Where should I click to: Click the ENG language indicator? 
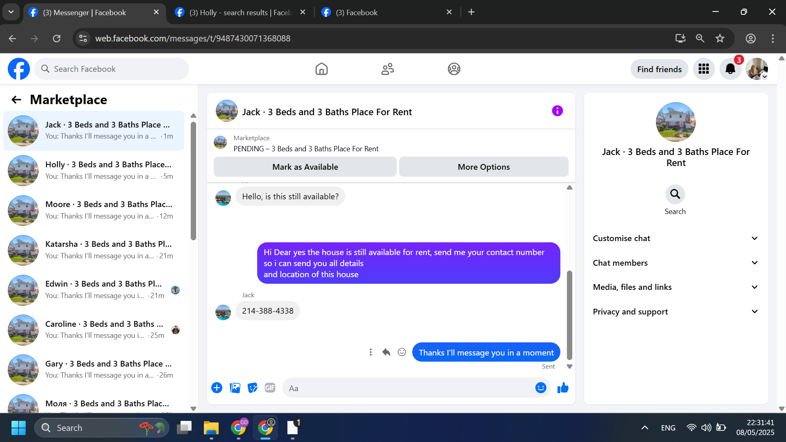[668, 428]
